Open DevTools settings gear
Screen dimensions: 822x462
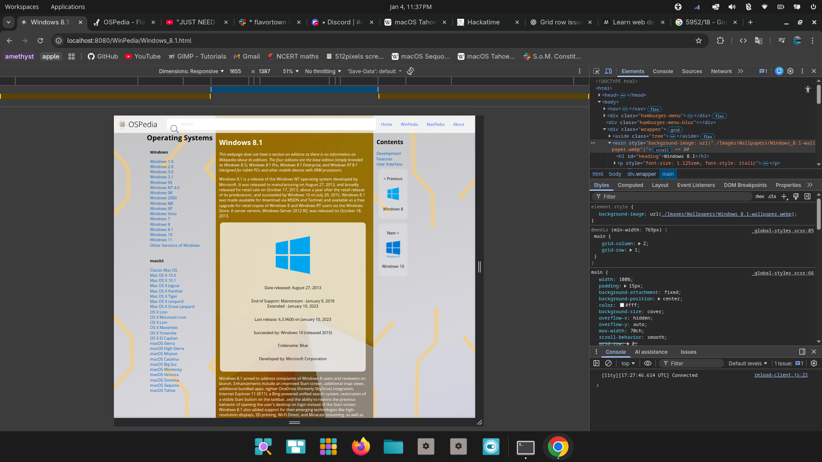(790, 71)
